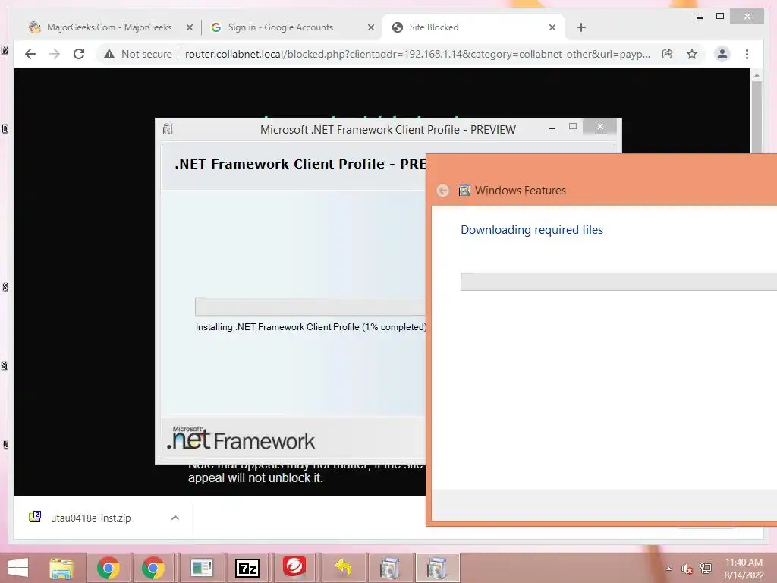Open the Windows Start button
The image size is (777, 583).
(x=18, y=568)
